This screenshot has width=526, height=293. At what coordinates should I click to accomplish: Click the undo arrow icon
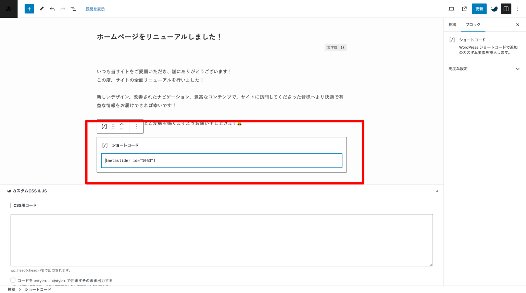pyautogui.click(x=52, y=9)
